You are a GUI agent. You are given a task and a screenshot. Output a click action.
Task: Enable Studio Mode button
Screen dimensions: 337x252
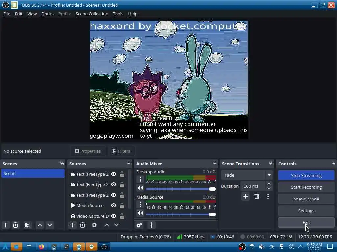coord(306,199)
